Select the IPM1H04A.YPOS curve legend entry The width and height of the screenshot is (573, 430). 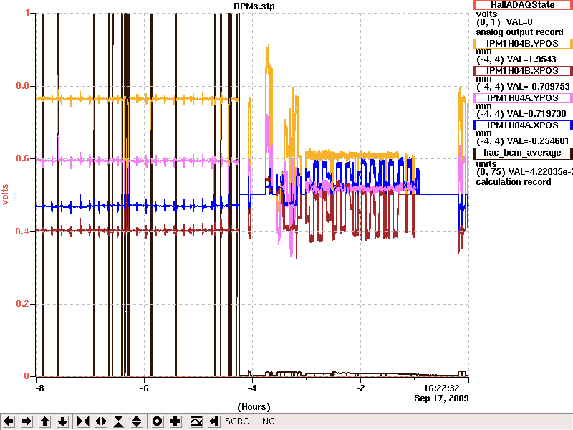click(x=523, y=98)
